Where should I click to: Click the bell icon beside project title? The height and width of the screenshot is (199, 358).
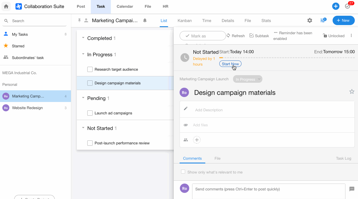click(x=145, y=20)
